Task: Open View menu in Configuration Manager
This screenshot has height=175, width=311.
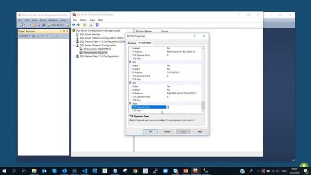Action: pos(92,20)
